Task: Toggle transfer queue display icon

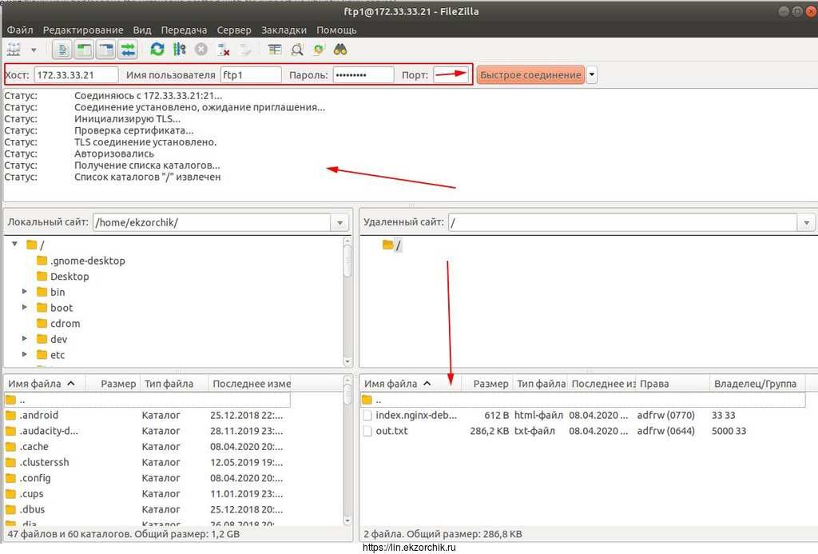Action: (128, 50)
